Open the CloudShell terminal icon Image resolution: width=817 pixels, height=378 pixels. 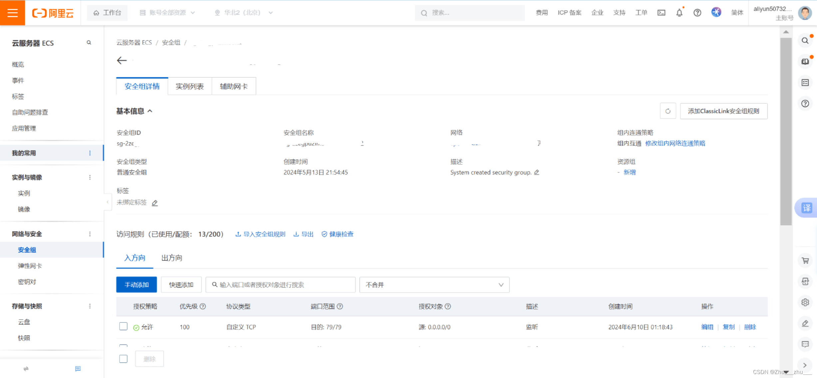point(661,13)
